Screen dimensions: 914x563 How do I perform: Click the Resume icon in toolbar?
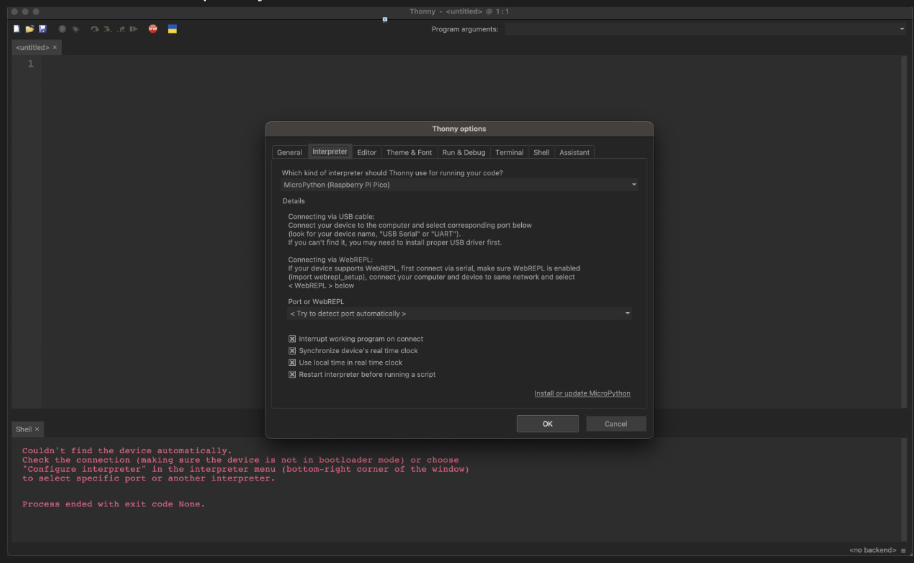(134, 29)
